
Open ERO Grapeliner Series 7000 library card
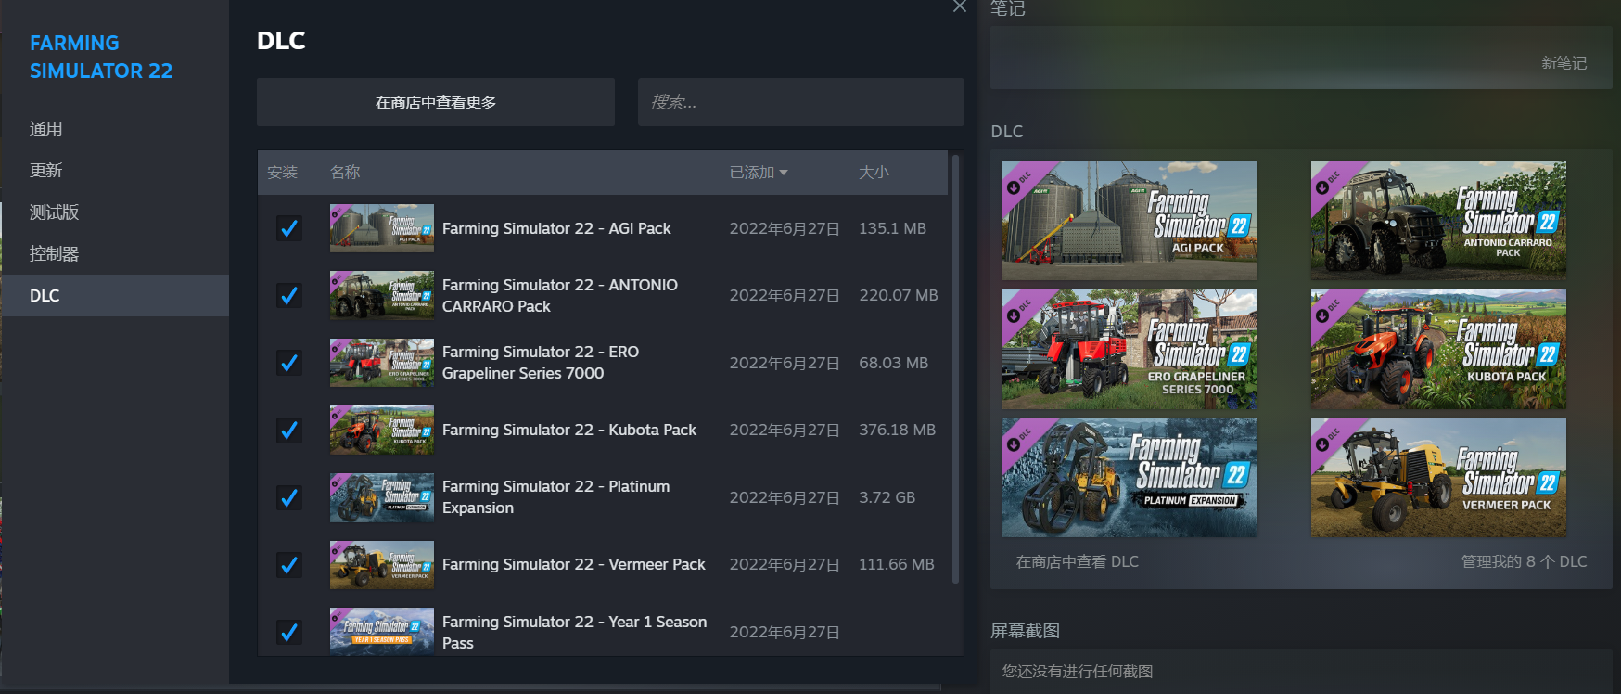[x=1130, y=349]
